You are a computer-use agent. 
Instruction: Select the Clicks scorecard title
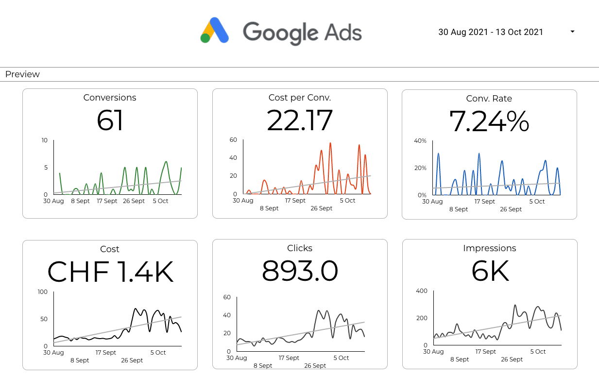(300, 248)
